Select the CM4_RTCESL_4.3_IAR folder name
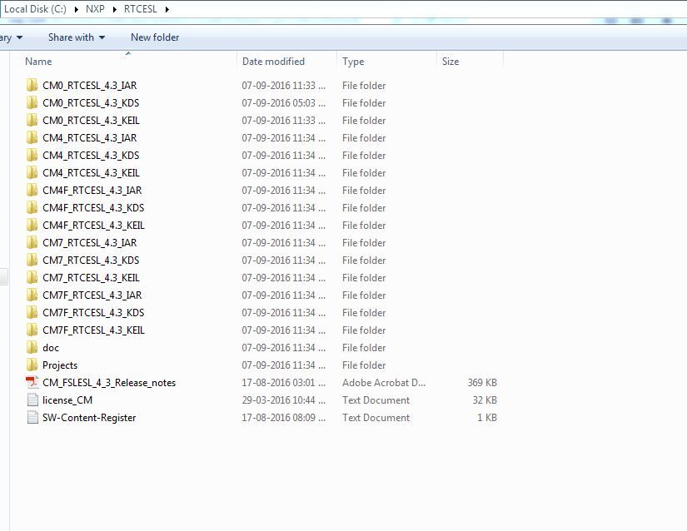The image size is (687, 531). pyautogui.click(x=90, y=138)
